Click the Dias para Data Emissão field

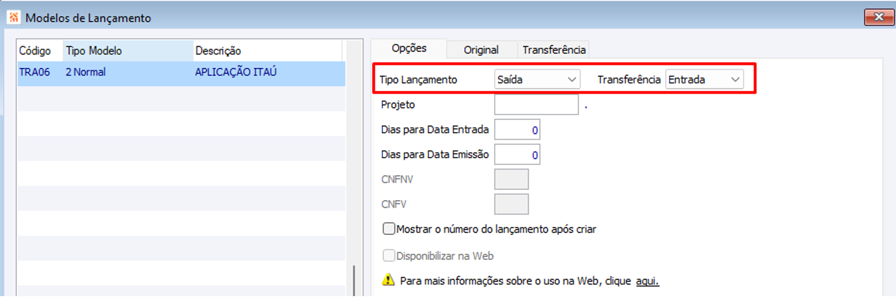click(x=517, y=154)
